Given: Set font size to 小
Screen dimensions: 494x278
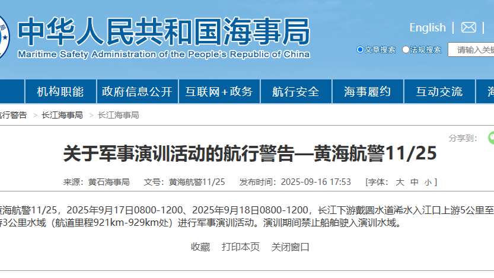Looking at the screenshot, I should pyautogui.click(x=428, y=183).
